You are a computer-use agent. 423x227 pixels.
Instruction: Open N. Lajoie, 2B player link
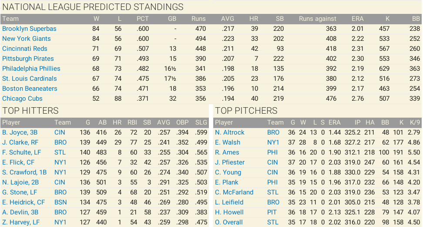20,182
